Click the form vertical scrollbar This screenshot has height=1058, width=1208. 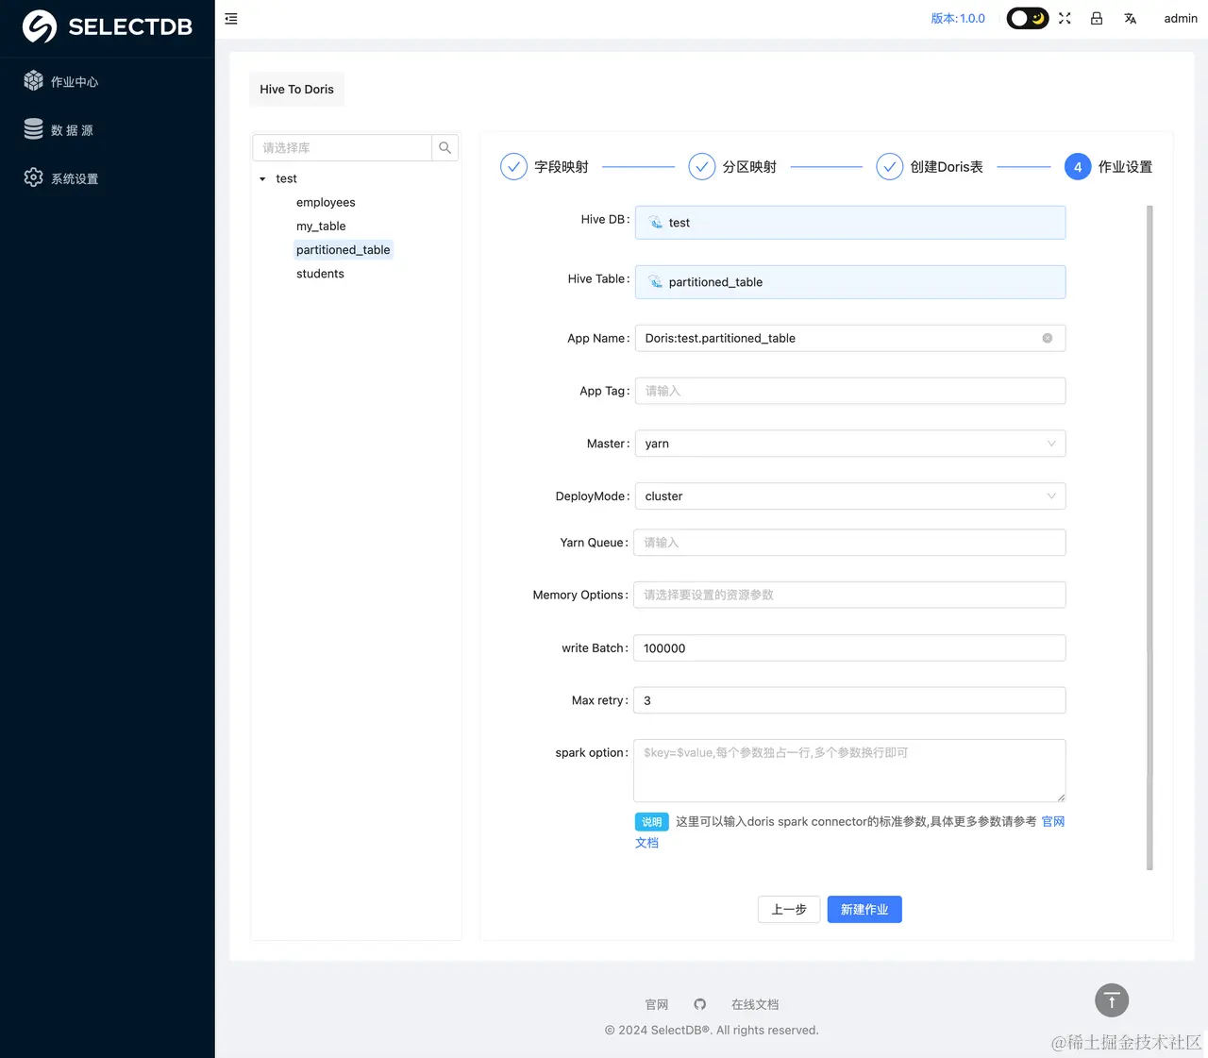(1149, 538)
